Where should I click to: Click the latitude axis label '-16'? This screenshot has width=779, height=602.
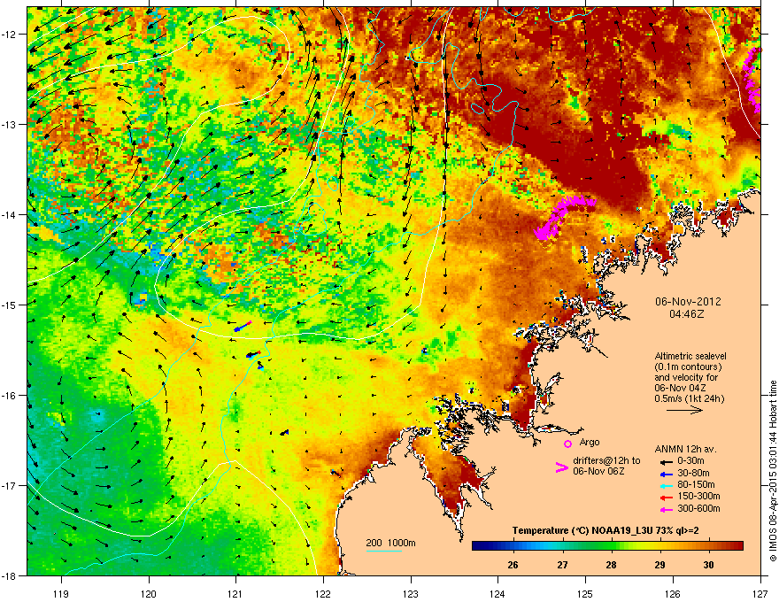point(9,396)
